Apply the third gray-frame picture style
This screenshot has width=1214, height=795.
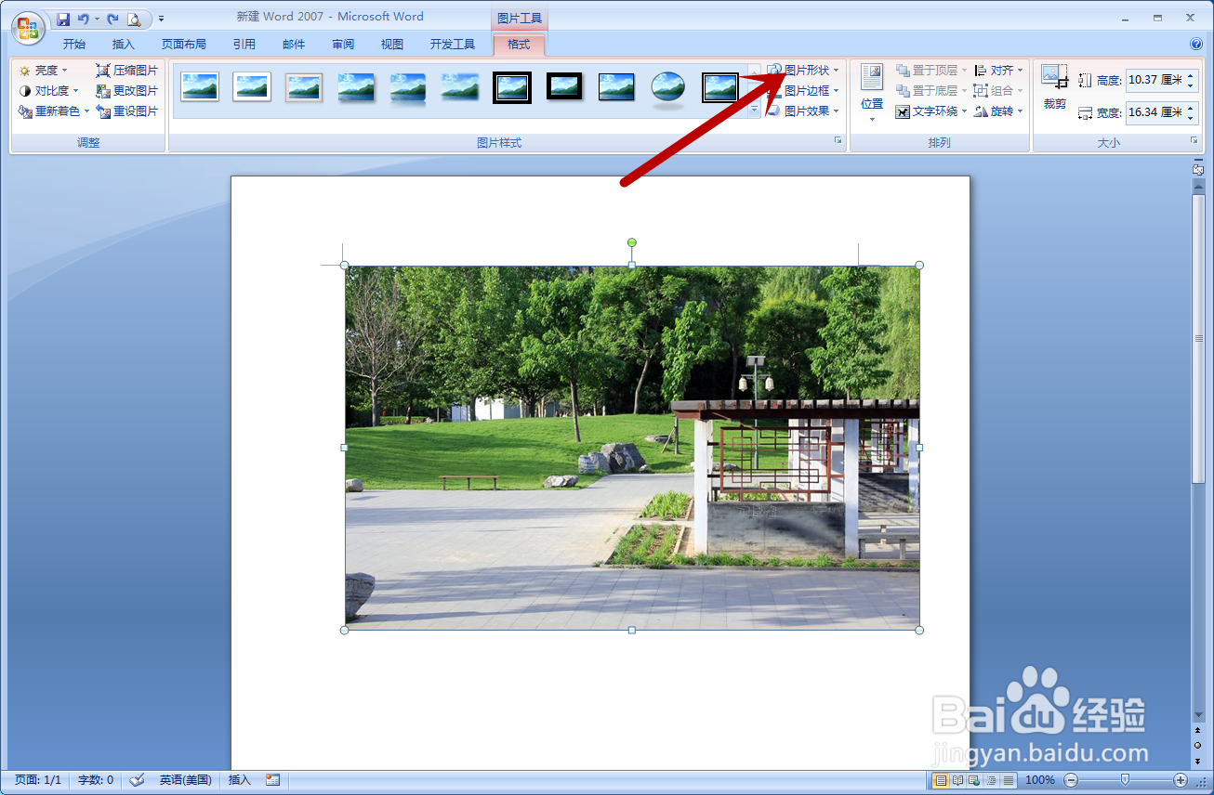click(x=304, y=87)
